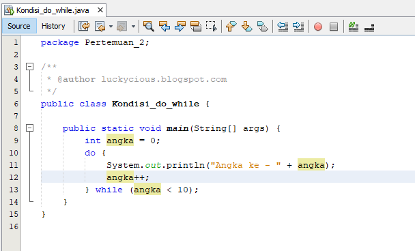Comment selected lines icon
This screenshot has height=251, width=415.
[354, 27]
